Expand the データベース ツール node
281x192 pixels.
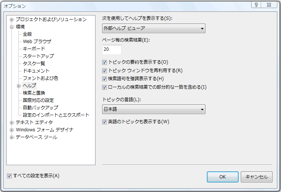tap(12, 137)
